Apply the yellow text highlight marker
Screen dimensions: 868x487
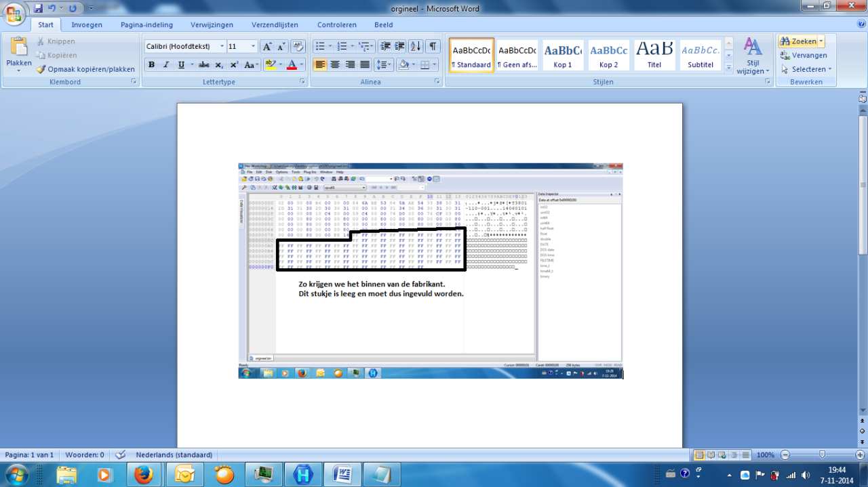[x=270, y=65]
